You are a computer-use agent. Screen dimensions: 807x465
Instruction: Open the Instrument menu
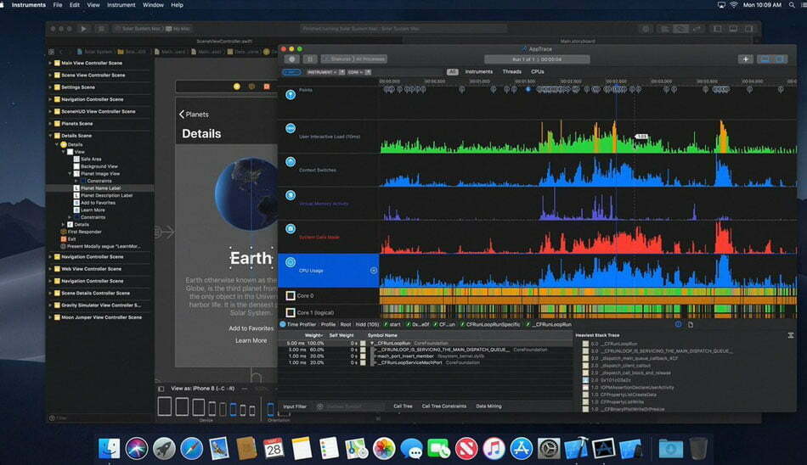pos(121,4)
